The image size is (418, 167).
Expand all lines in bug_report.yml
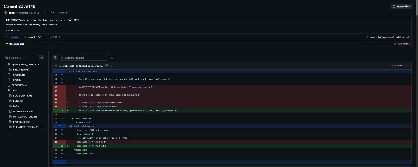(111, 66)
